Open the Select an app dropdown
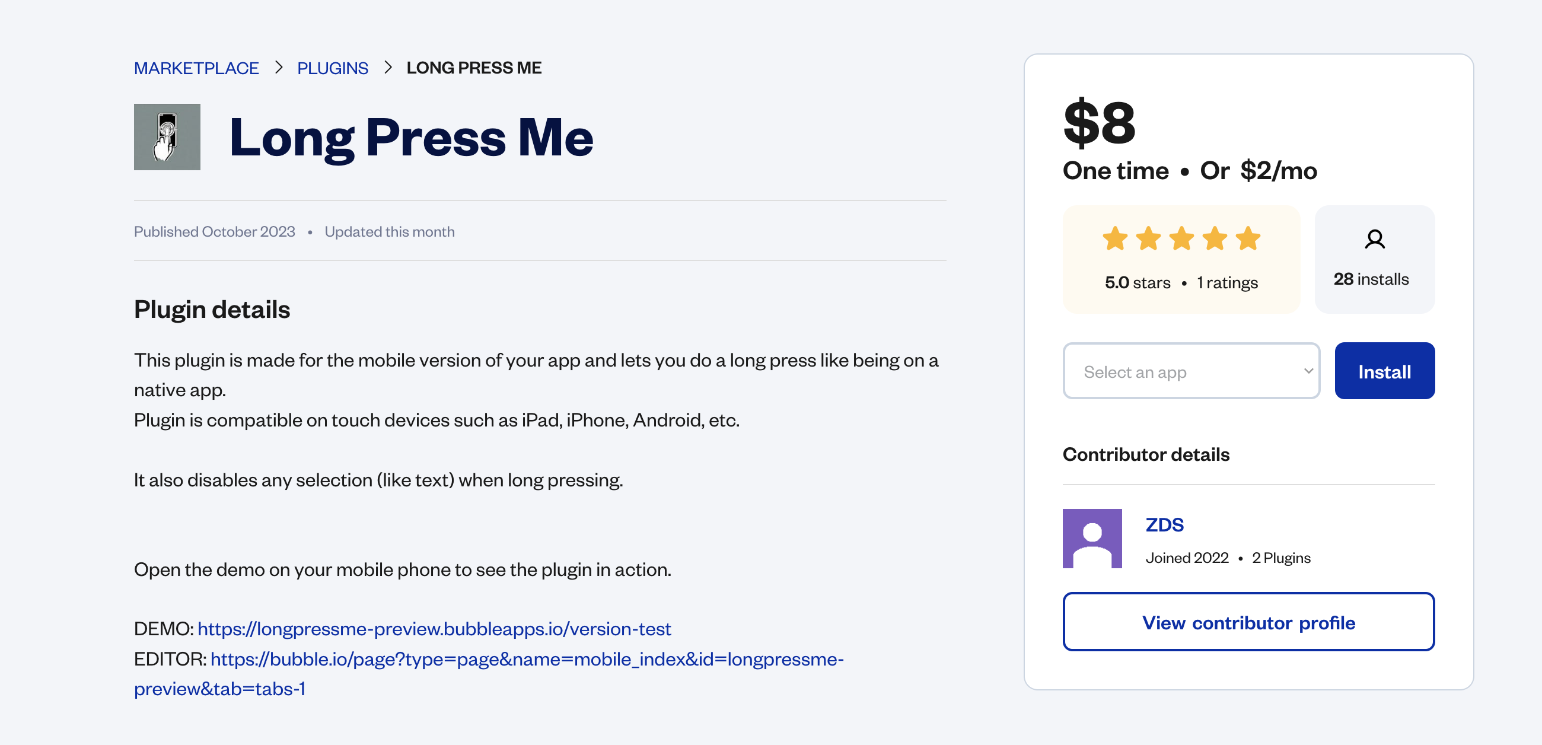Image resolution: width=1542 pixels, height=745 pixels. click(1191, 371)
